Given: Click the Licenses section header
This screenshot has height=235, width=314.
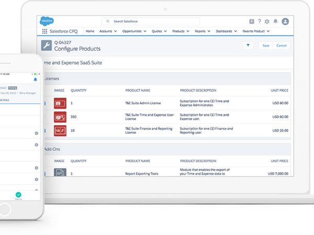Looking at the screenshot, I should [167, 78].
